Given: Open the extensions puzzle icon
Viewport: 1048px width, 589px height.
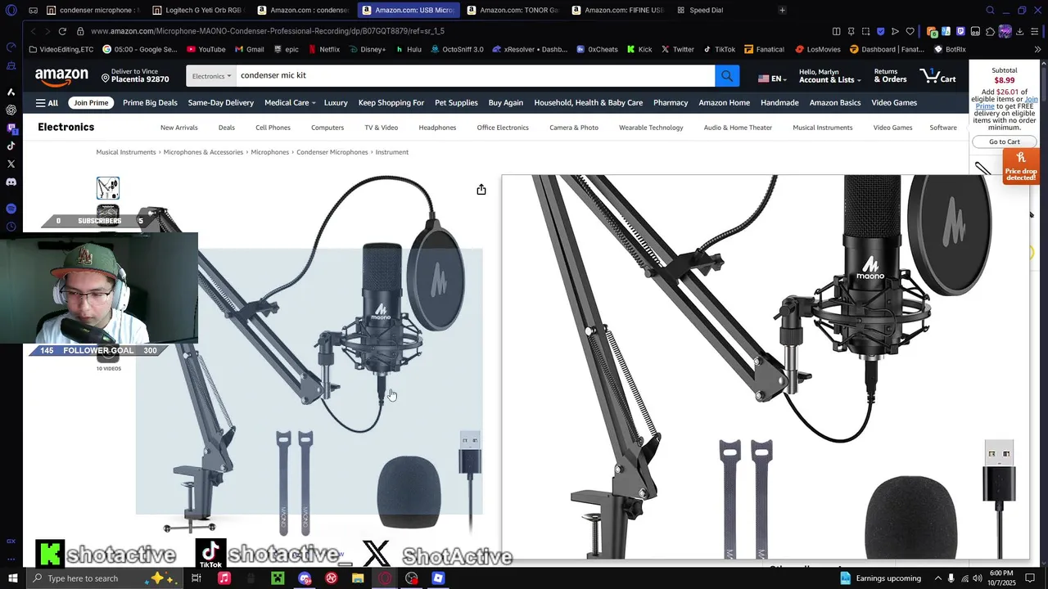Looking at the screenshot, I should [x=990, y=31].
